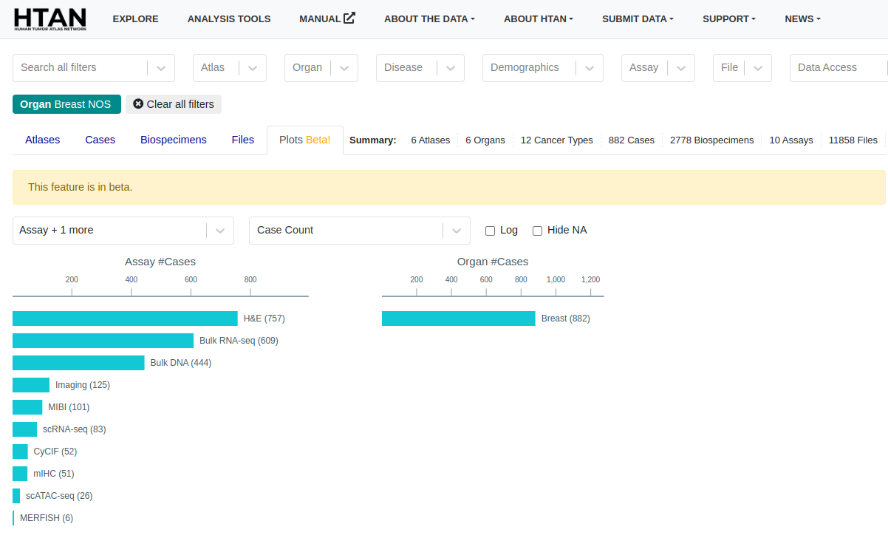The height and width of the screenshot is (538, 888).
Task: Open the 11858 Files summary link
Action: tap(853, 140)
